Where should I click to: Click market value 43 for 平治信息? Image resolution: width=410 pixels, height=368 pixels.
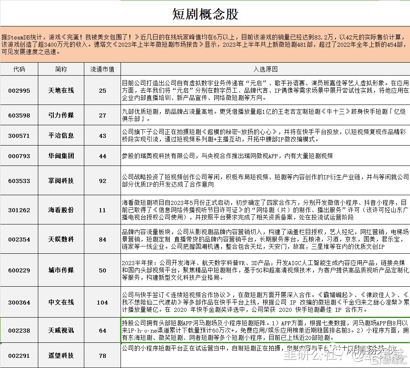(x=103, y=135)
